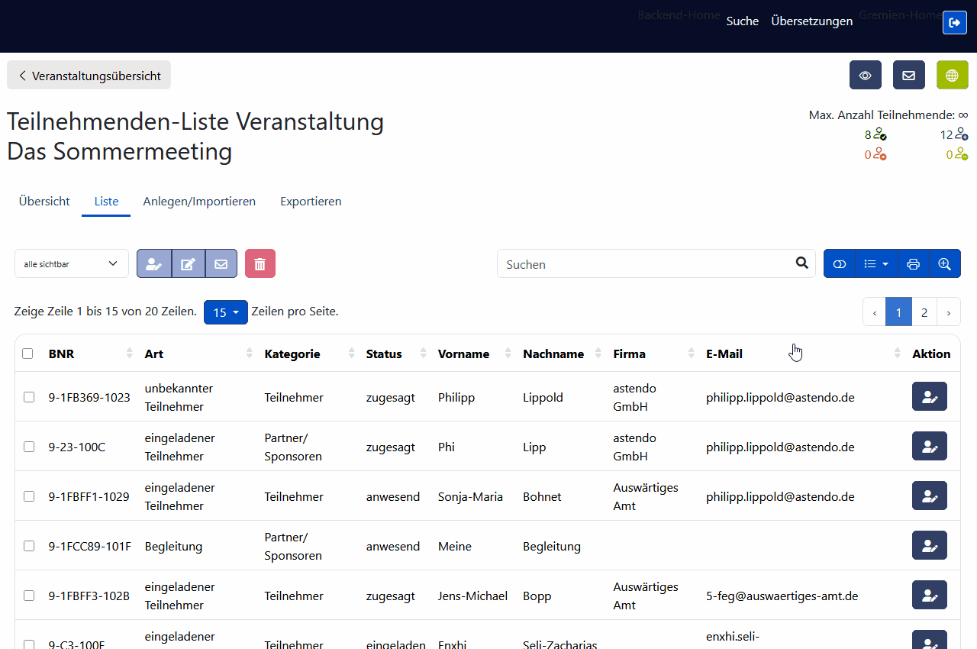
Task: Open the Übersicht tab
Action: [44, 201]
